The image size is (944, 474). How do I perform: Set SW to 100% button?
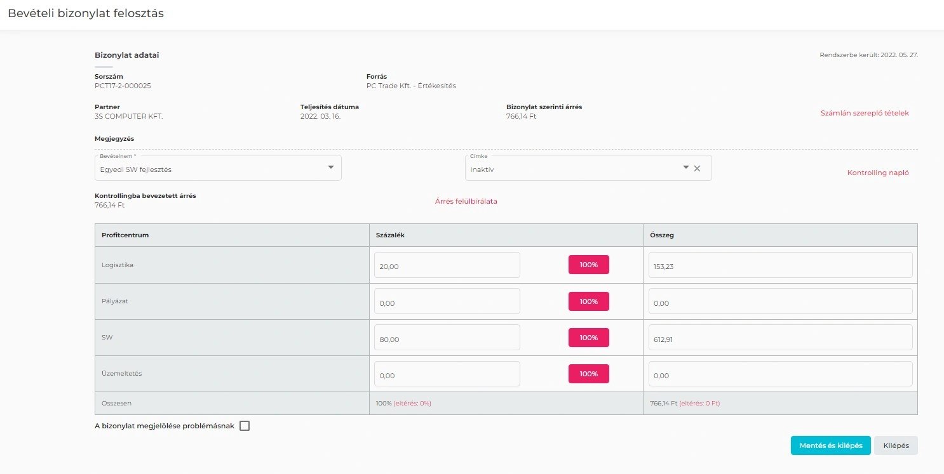pyautogui.click(x=588, y=338)
